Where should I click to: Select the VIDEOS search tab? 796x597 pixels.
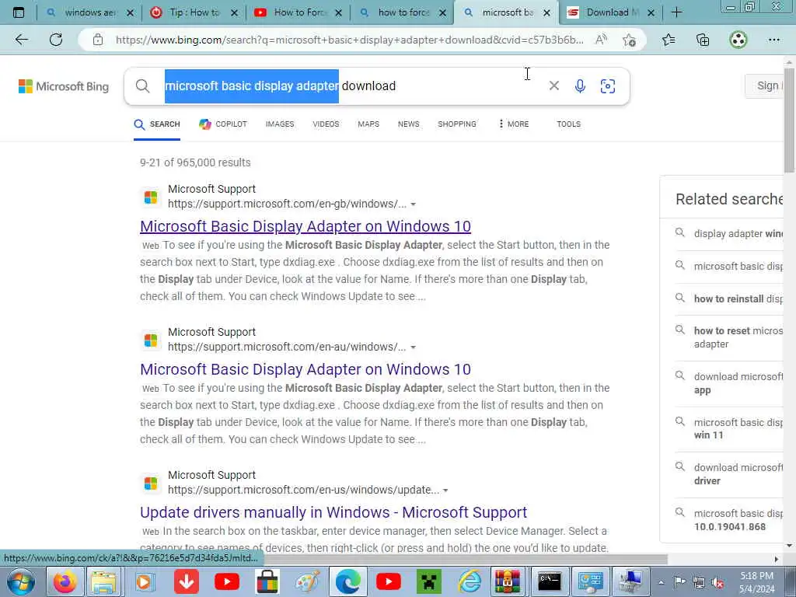click(x=326, y=124)
